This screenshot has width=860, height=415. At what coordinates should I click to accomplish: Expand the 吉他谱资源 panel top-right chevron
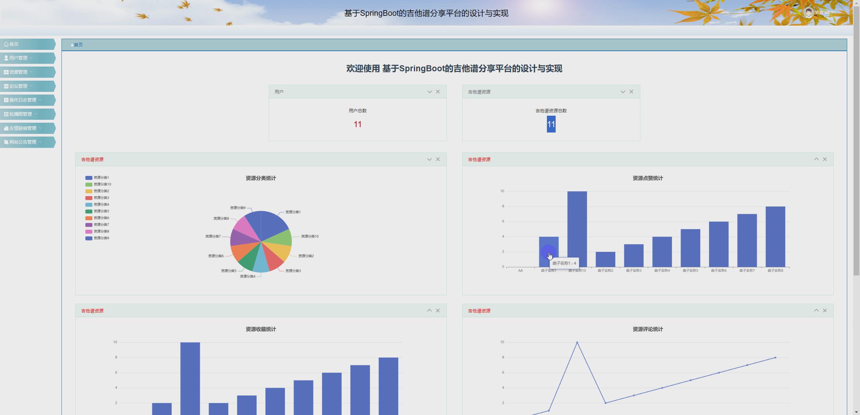click(816, 159)
